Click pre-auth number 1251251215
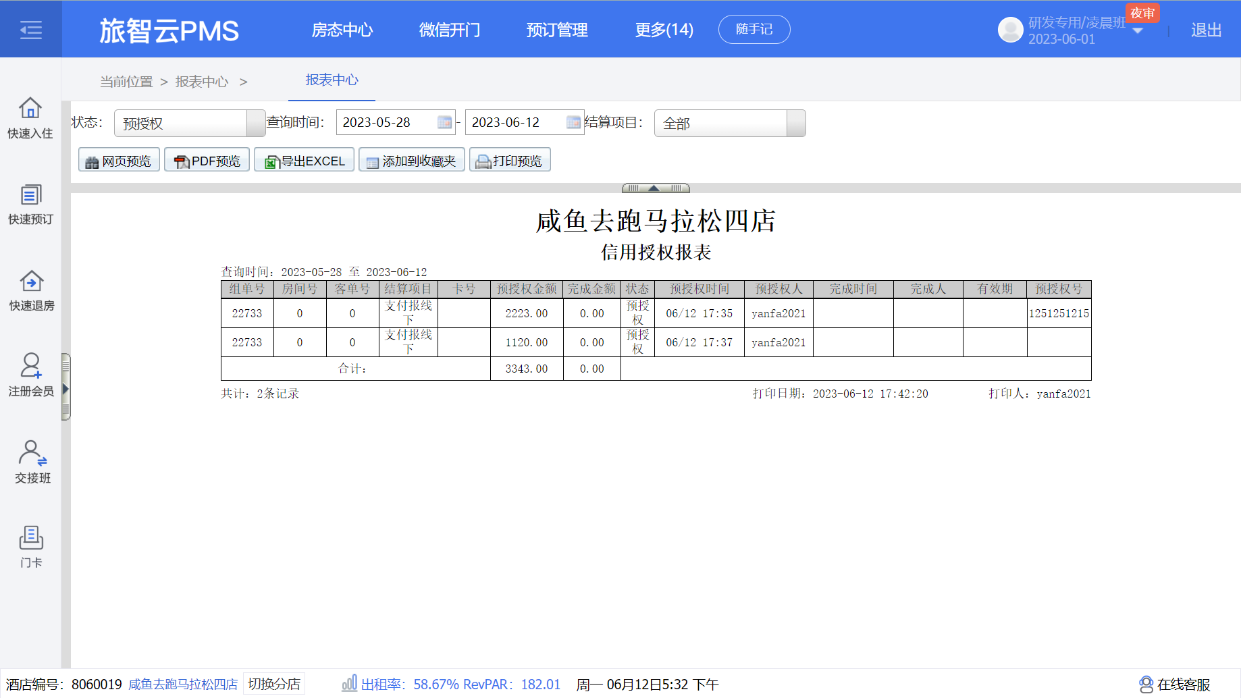Image resolution: width=1241 pixels, height=698 pixels. [x=1059, y=313]
